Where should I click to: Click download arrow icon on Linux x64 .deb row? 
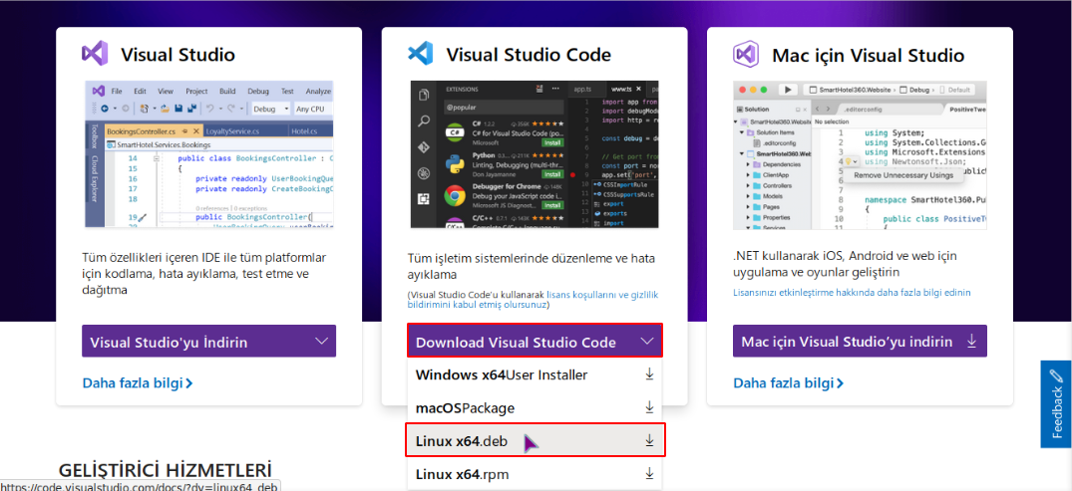(x=649, y=441)
